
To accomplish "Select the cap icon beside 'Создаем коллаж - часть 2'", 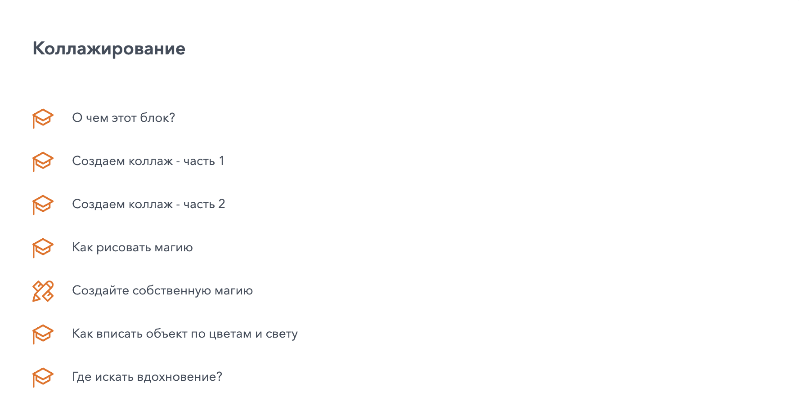I will [x=43, y=205].
